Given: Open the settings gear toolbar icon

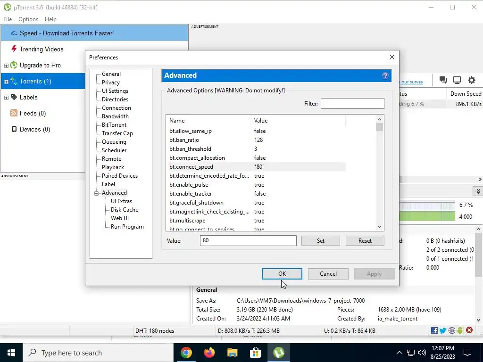Looking at the screenshot, I should click(x=472, y=80).
